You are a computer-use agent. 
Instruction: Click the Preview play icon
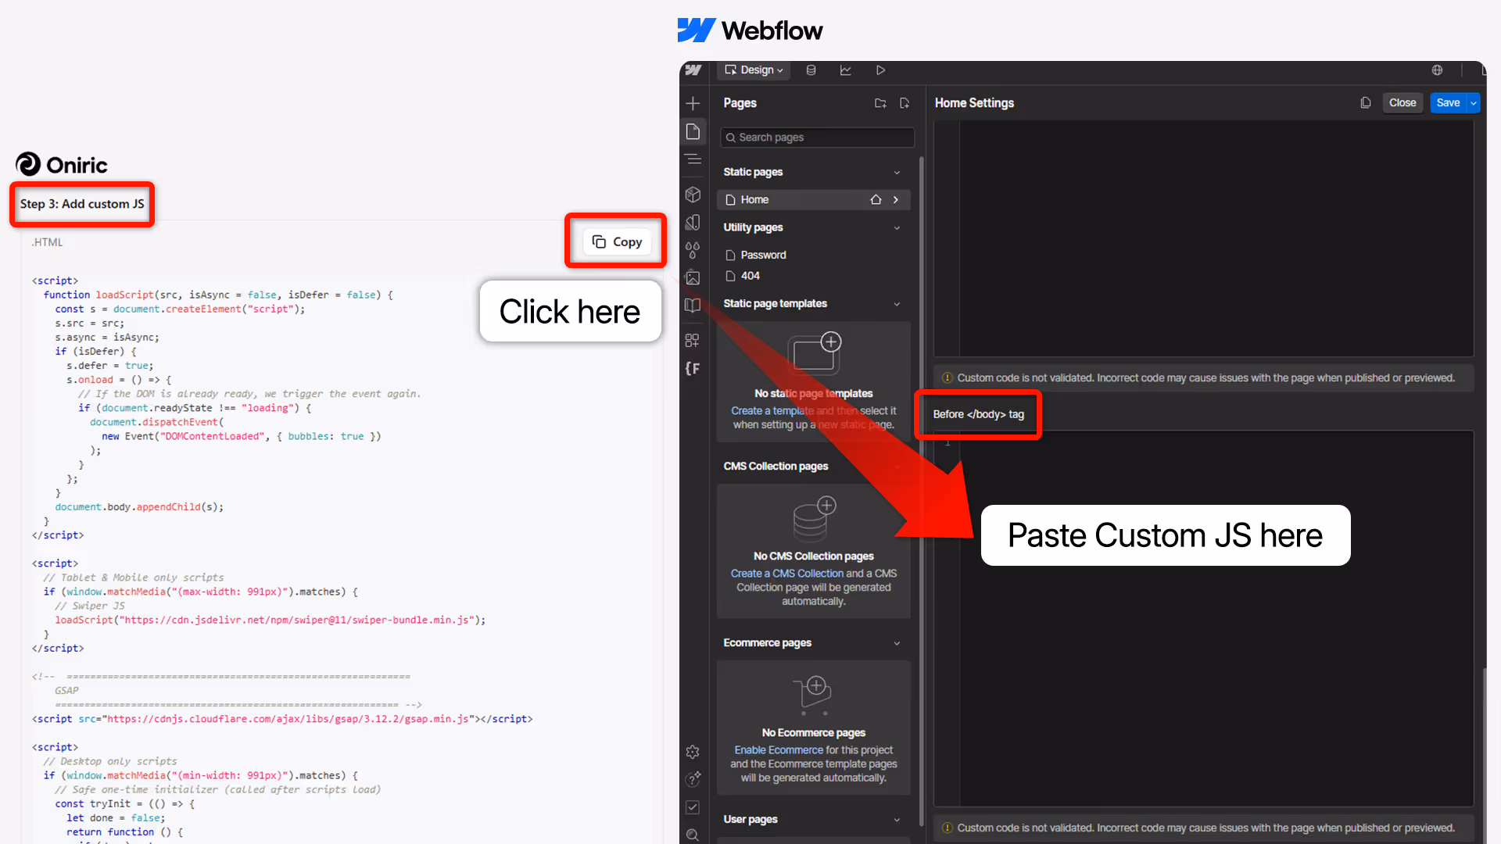880,70
